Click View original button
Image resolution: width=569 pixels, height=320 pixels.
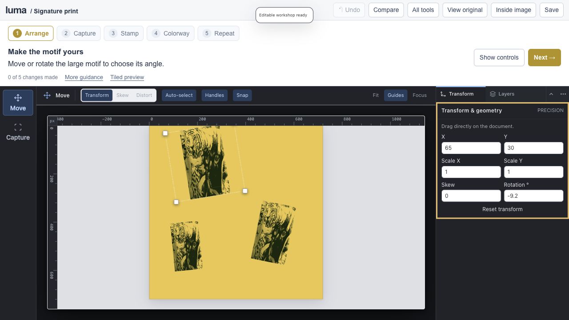pos(465,10)
